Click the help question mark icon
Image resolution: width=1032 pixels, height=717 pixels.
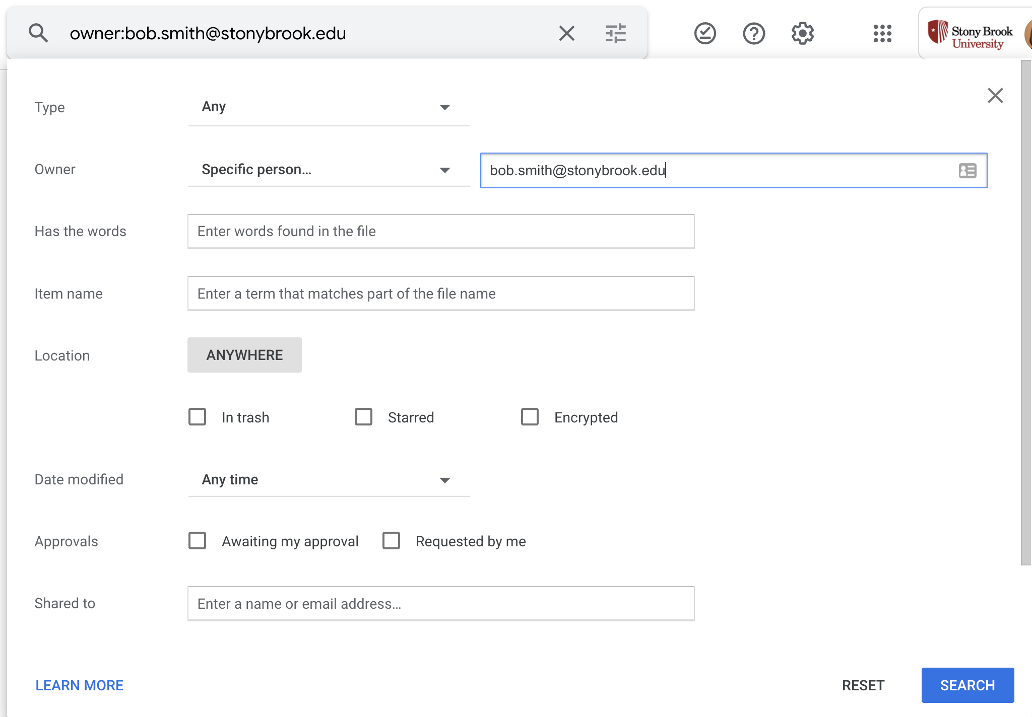[x=753, y=33]
